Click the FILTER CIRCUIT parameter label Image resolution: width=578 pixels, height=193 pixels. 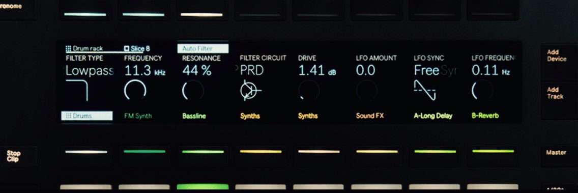tap(263, 58)
